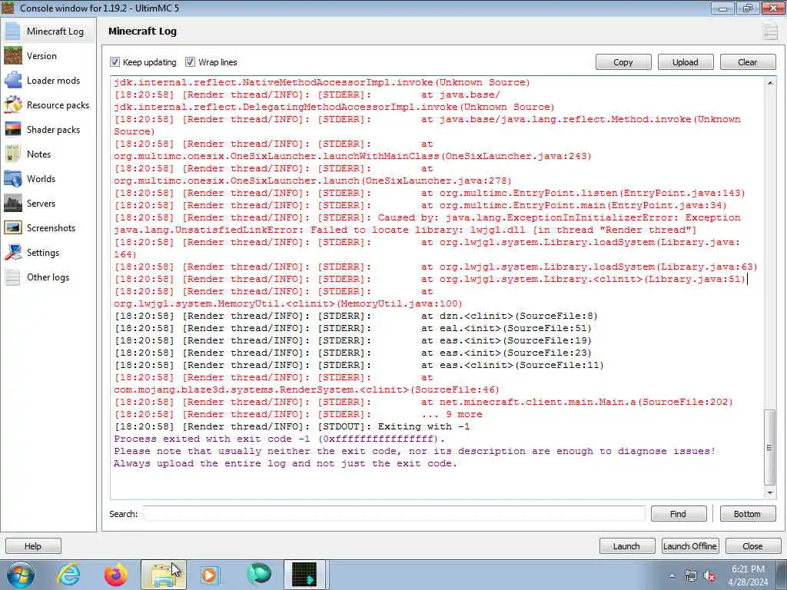This screenshot has width=787, height=590.
Task: Click the '... 9 more' log line
Action: pyautogui.click(x=298, y=414)
